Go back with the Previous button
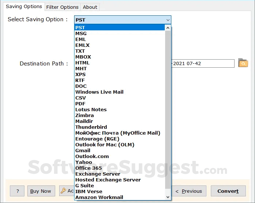 pos(189,191)
